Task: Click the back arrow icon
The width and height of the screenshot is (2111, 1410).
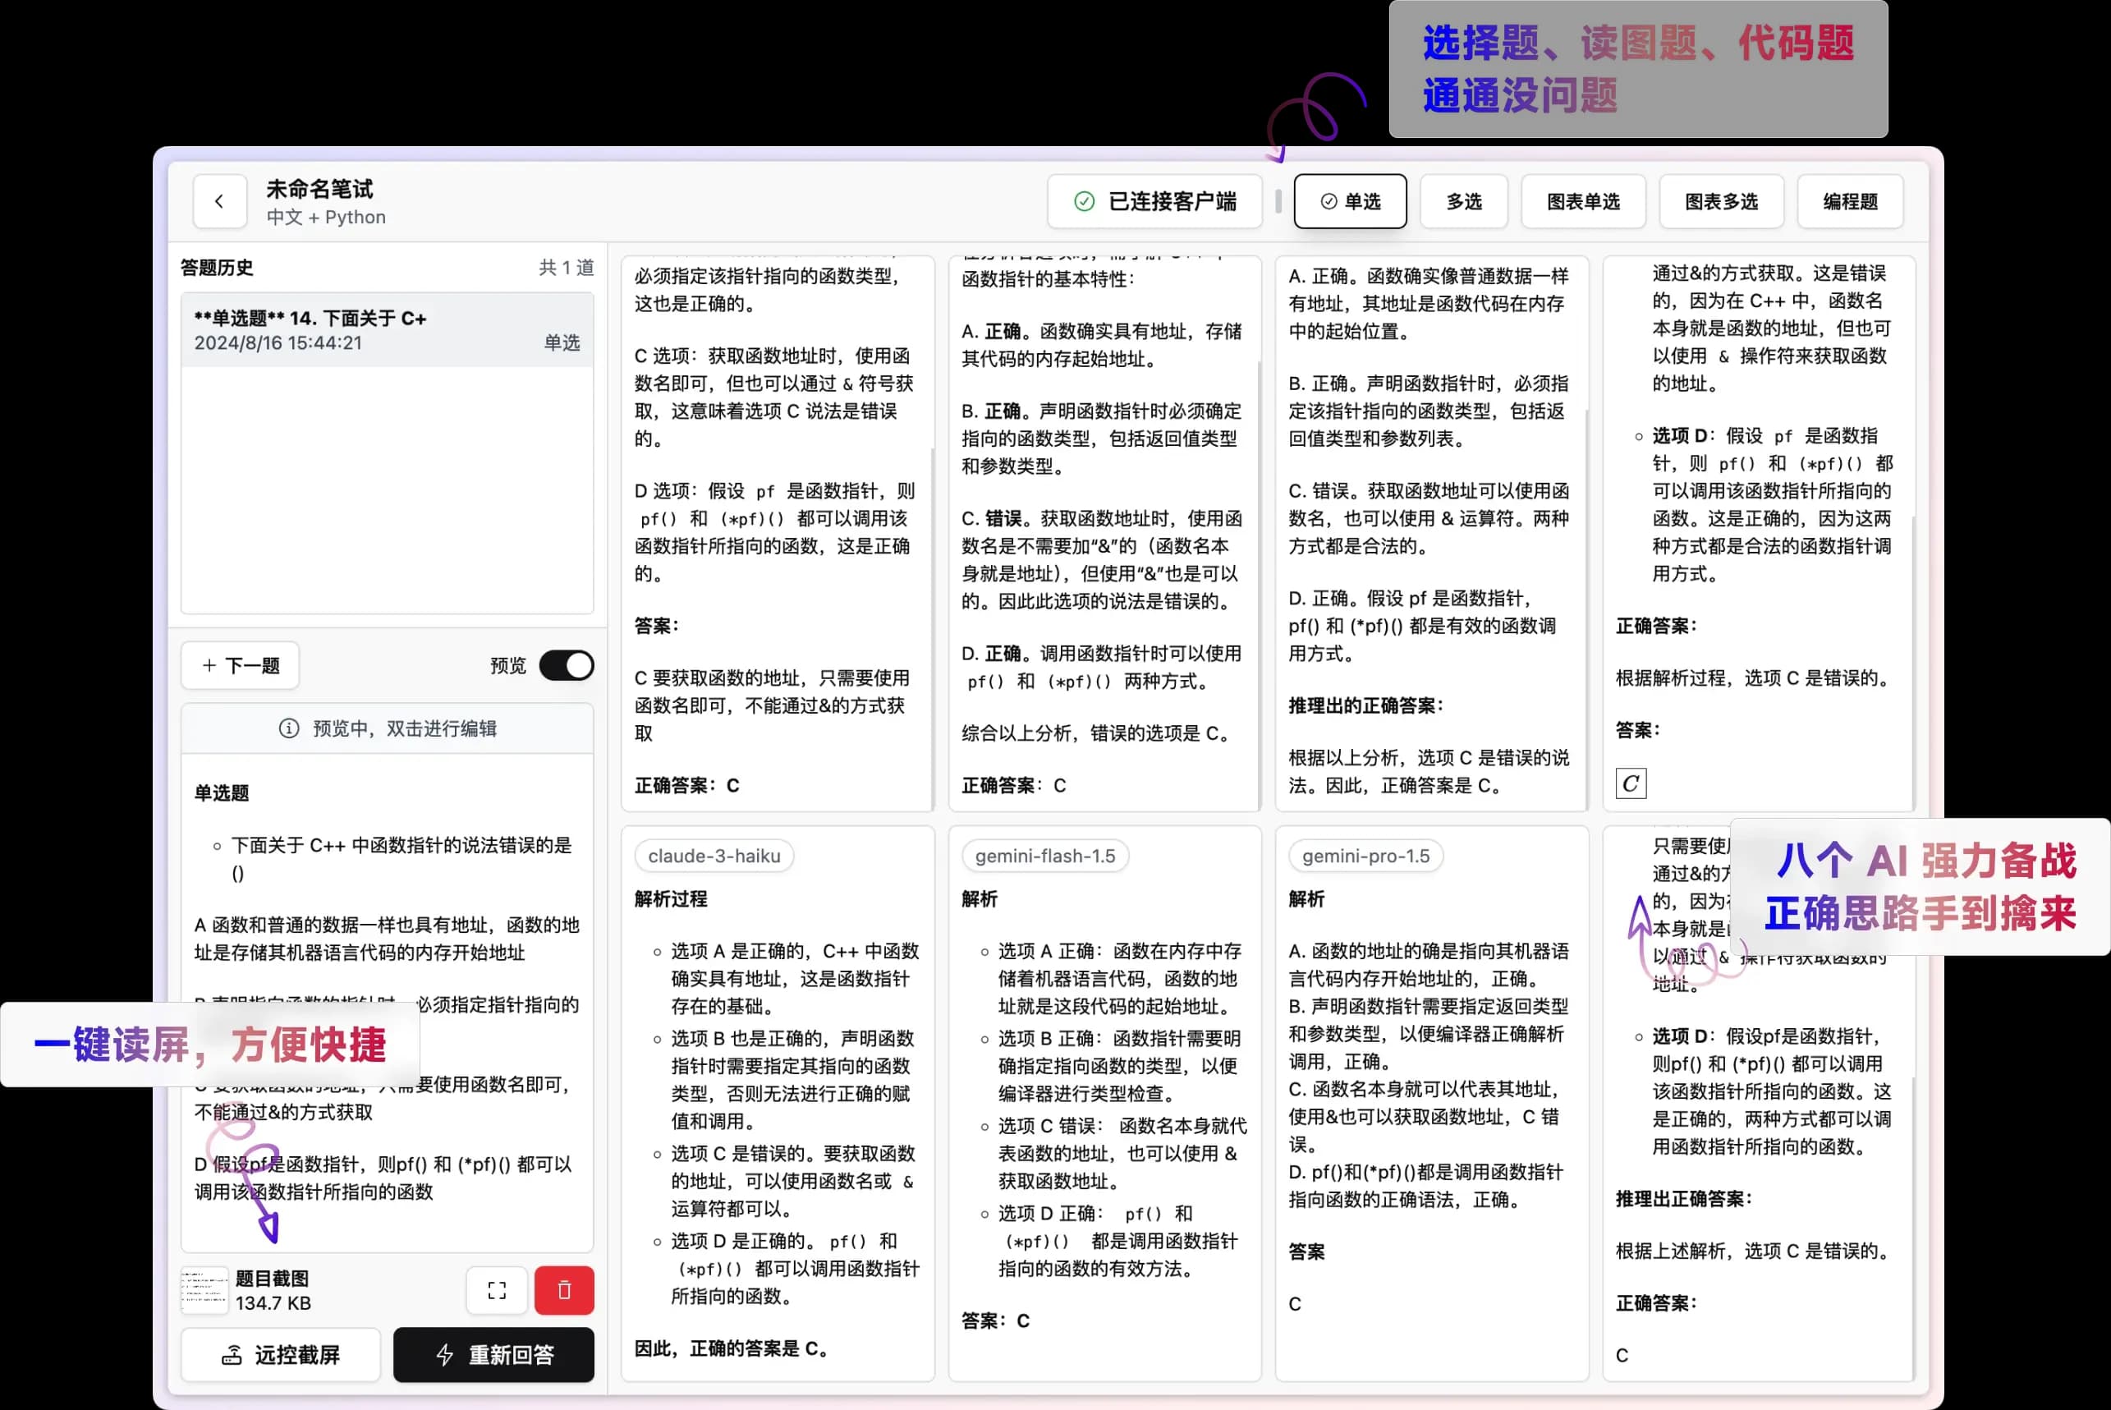Action: 219,201
